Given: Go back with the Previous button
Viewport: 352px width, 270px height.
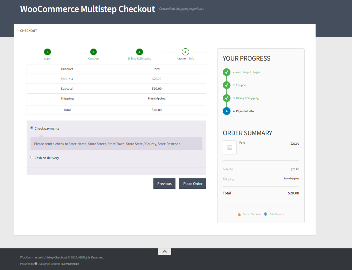Looking at the screenshot, I should (164, 184).
